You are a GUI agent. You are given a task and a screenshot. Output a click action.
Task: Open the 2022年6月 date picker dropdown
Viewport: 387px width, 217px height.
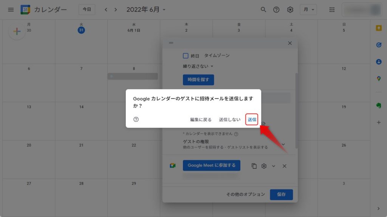click(146, 9)
